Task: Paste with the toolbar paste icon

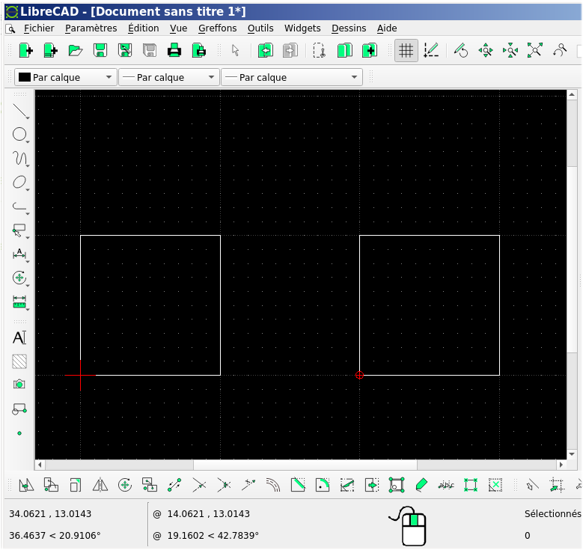Action: point(369,50)
